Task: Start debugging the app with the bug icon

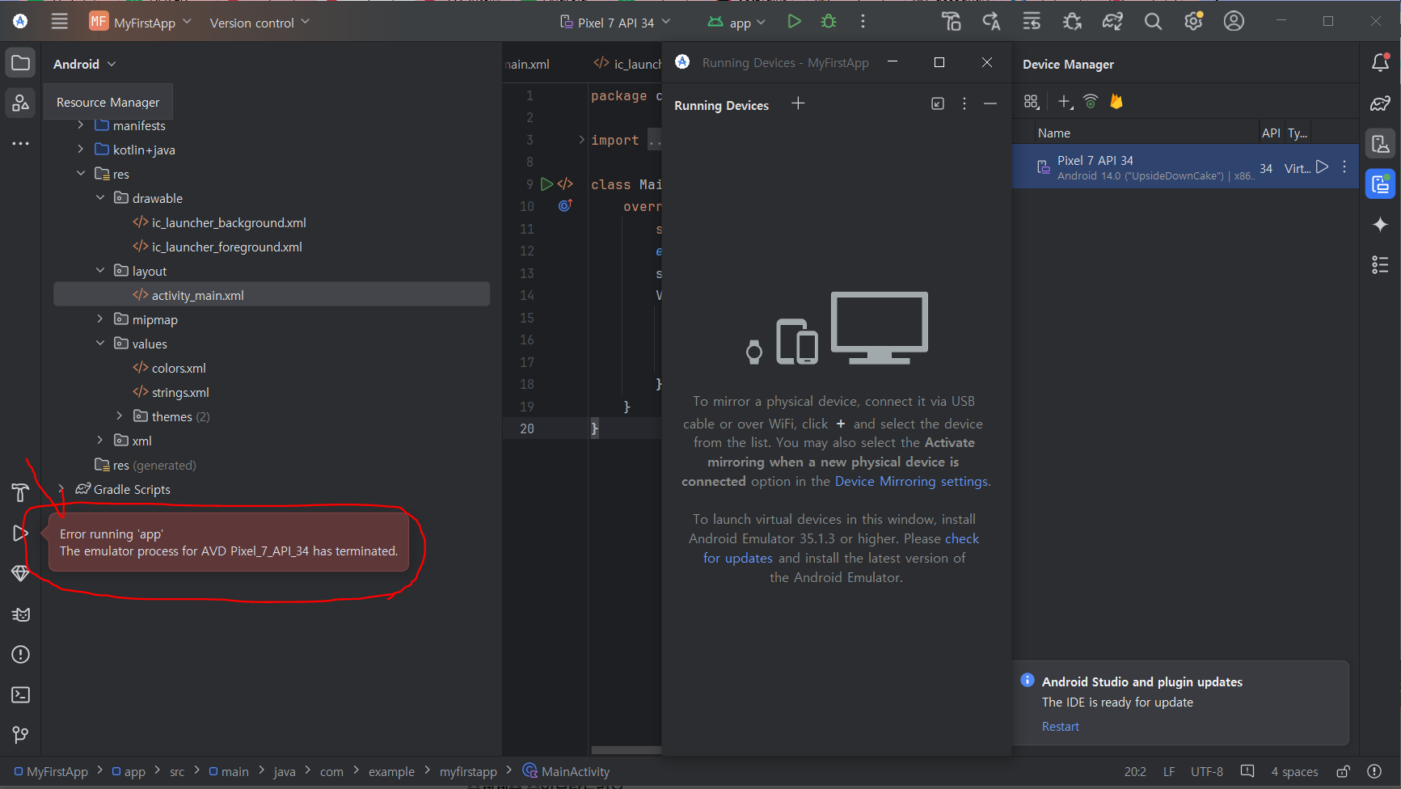Action: pos(829,22)
